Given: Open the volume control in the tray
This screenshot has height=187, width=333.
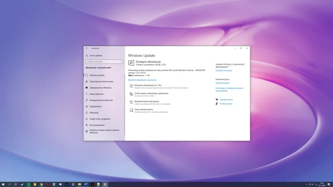Looking at the screenshot, I should (x=313, y=185).
